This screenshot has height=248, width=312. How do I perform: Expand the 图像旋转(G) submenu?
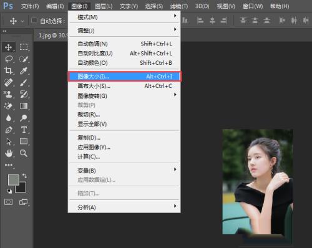124,95
